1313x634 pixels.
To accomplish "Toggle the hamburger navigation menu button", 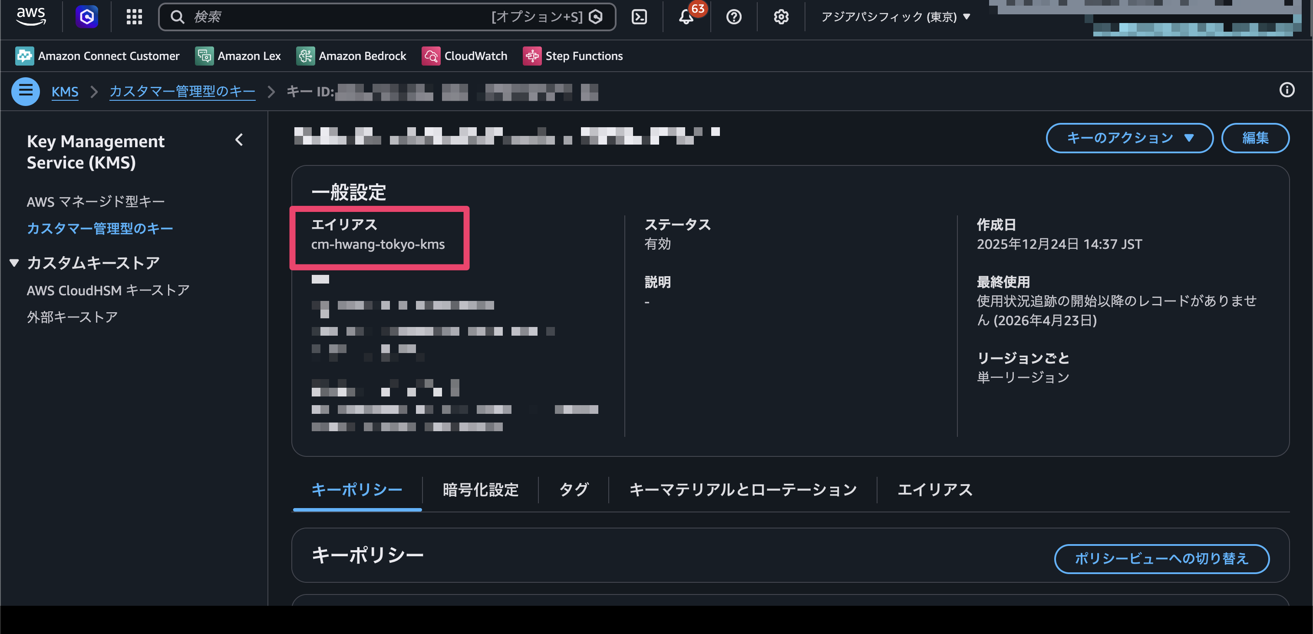I will [26, 91].
